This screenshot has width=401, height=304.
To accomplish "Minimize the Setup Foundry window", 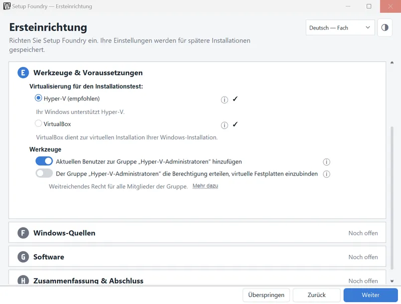I will coord(348,6).
